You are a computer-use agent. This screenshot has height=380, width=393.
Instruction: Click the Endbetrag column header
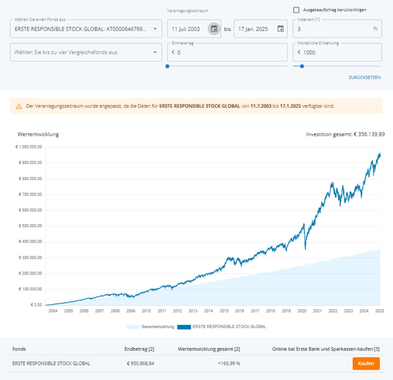[139, 349]
